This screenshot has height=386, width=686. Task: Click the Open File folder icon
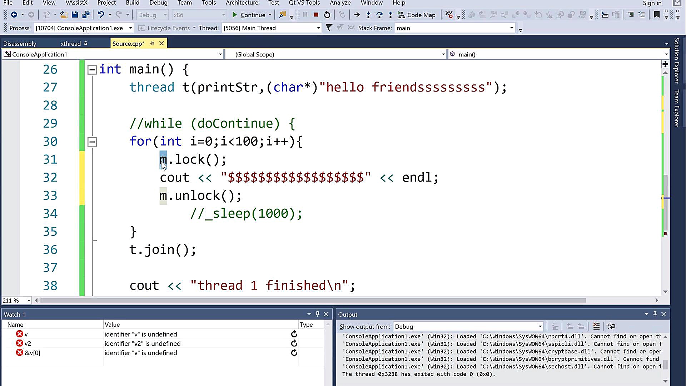point(64,15)
